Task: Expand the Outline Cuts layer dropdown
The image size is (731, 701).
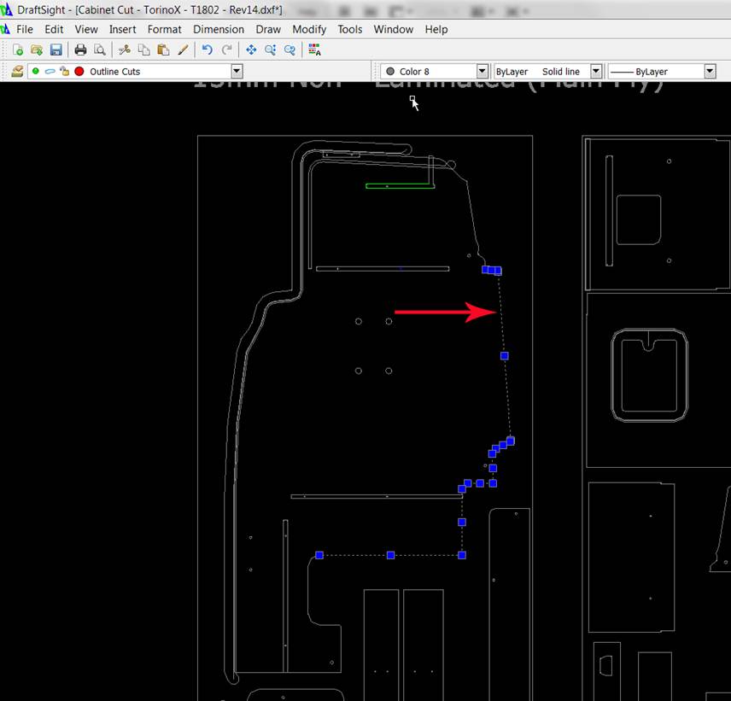Action: pyautogui.click(x=237, y=72)
